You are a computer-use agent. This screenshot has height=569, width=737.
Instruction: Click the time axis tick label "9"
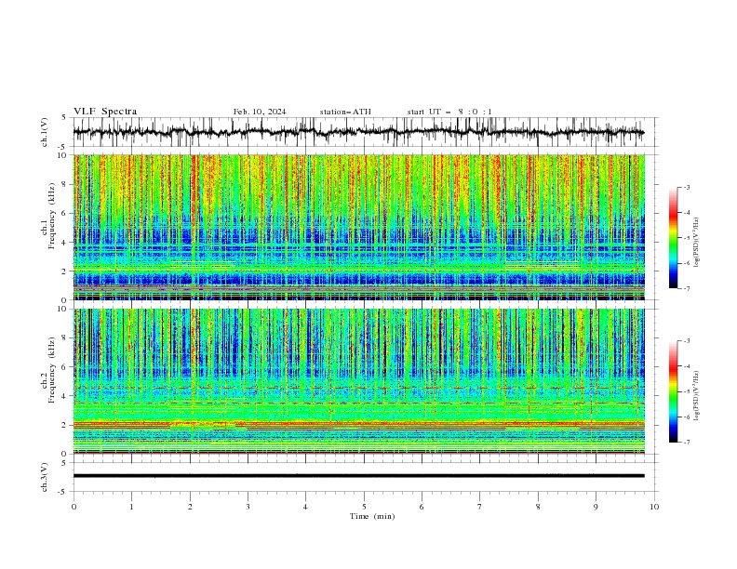click(596, 507)
